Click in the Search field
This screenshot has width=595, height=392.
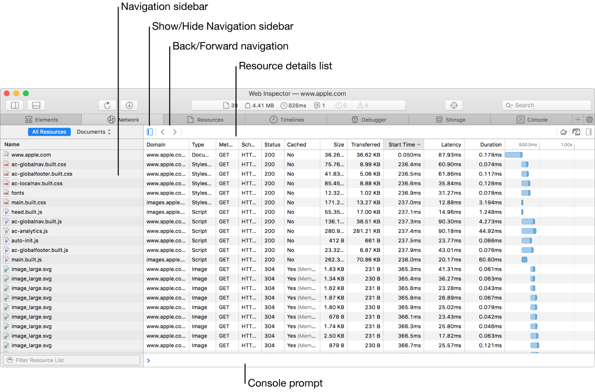coord(546,105)
